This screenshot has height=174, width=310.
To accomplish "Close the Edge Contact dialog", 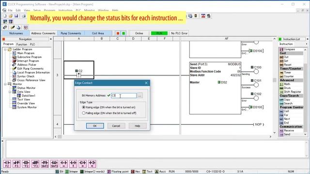I will click(146, 83).
